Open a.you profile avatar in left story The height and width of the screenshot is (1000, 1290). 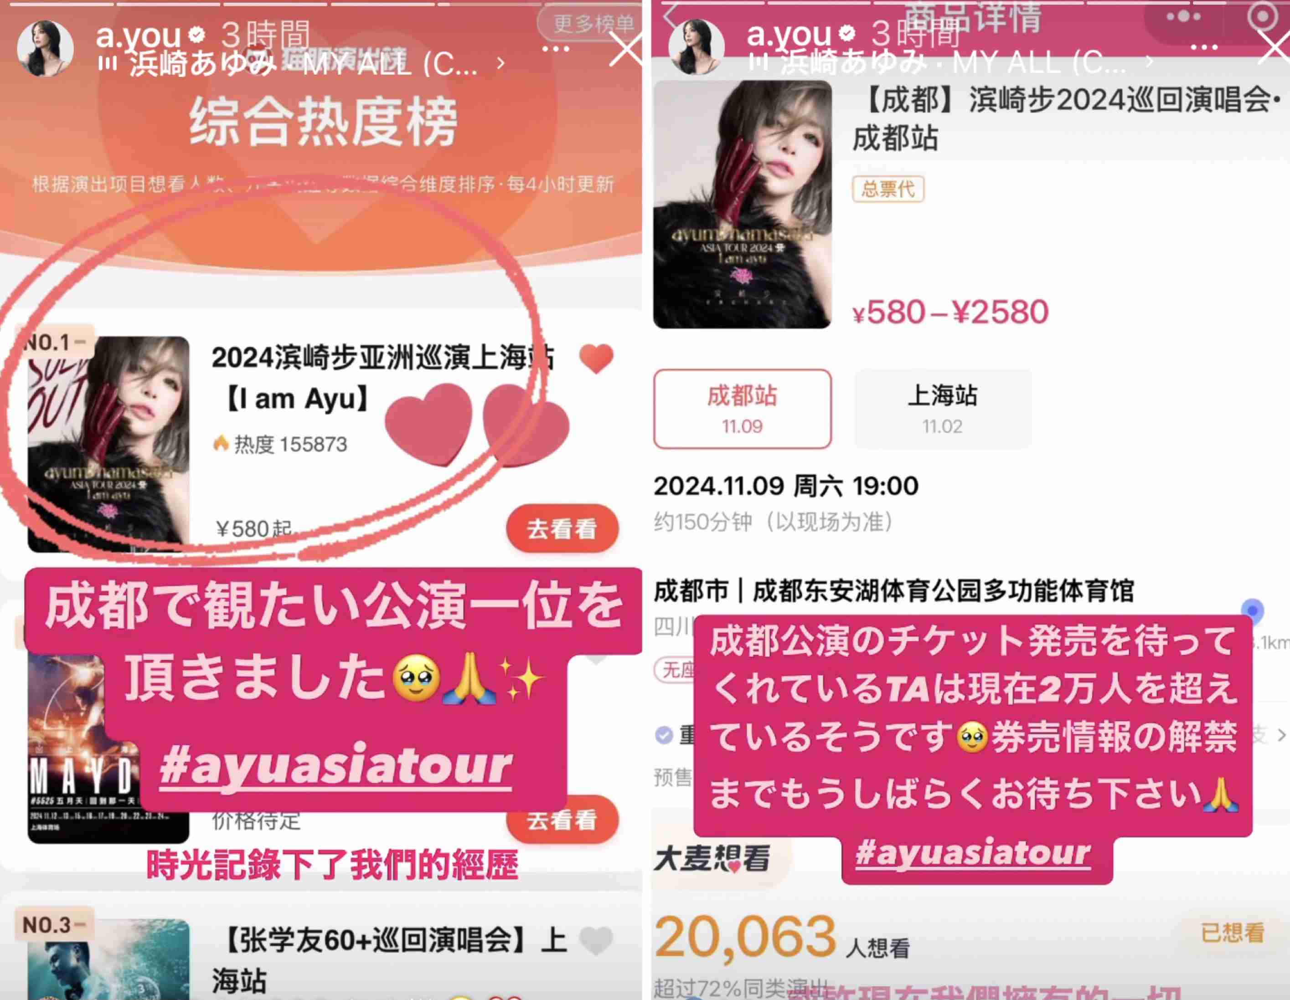point(46,48)
